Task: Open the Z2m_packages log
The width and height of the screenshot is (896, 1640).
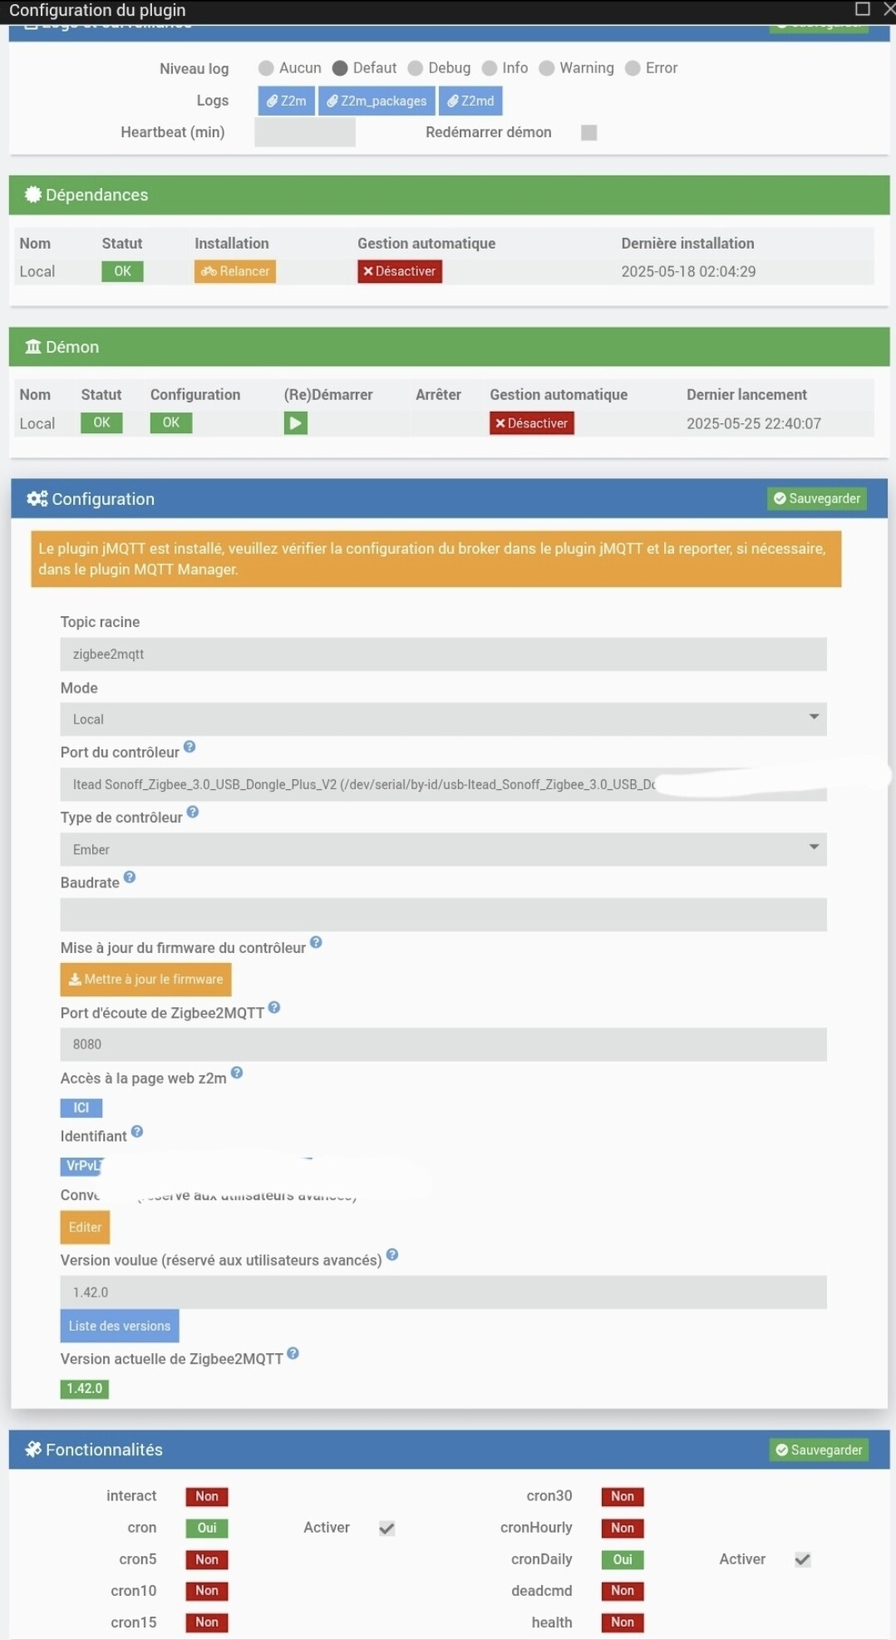Action: (x=377, y=101)
